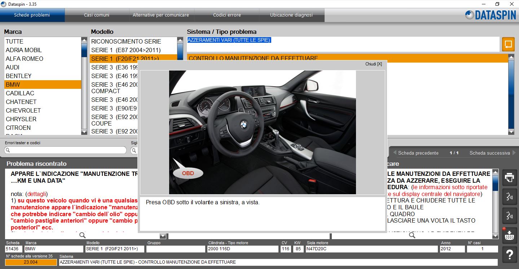Open the Schede problemi tab
The image size is (519, 269).
(x=32, y=15)
